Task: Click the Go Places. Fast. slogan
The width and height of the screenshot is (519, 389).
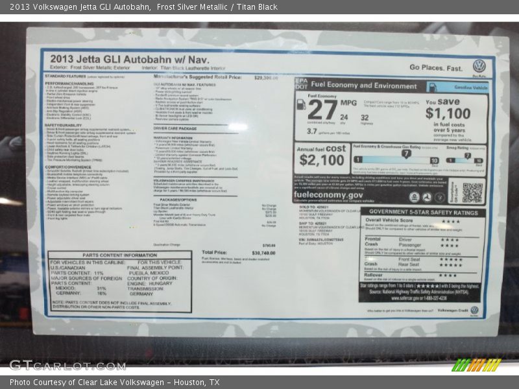Action: (x=435, y=68)
